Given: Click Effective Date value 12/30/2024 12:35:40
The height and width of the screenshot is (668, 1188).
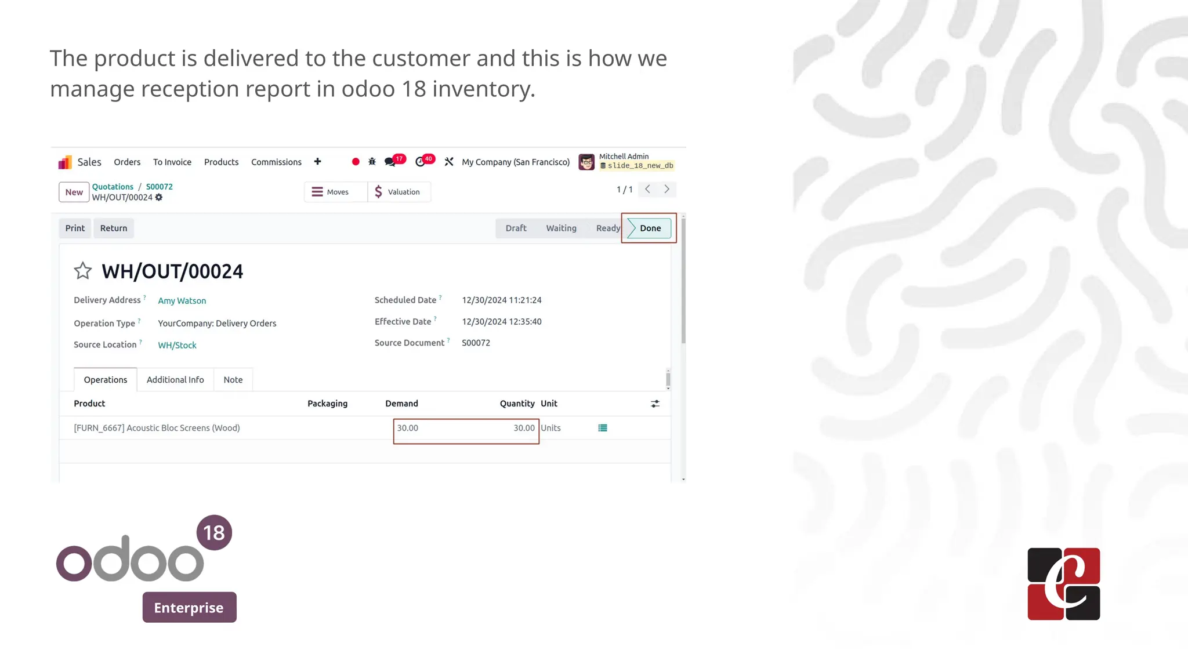Looking at the screenshot, I should click(x=502, y=322).
